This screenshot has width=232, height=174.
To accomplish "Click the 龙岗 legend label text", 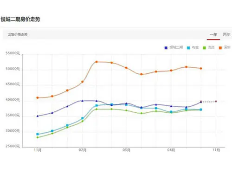I will click(211, 47).
